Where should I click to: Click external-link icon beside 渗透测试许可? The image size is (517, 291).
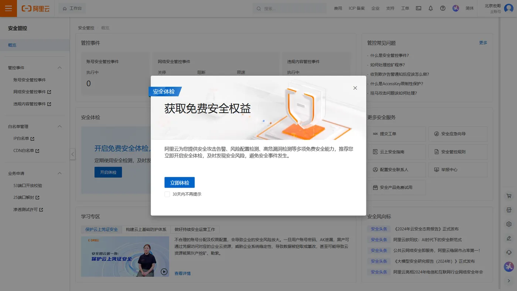pyautogui.click(x=41, y=210)
